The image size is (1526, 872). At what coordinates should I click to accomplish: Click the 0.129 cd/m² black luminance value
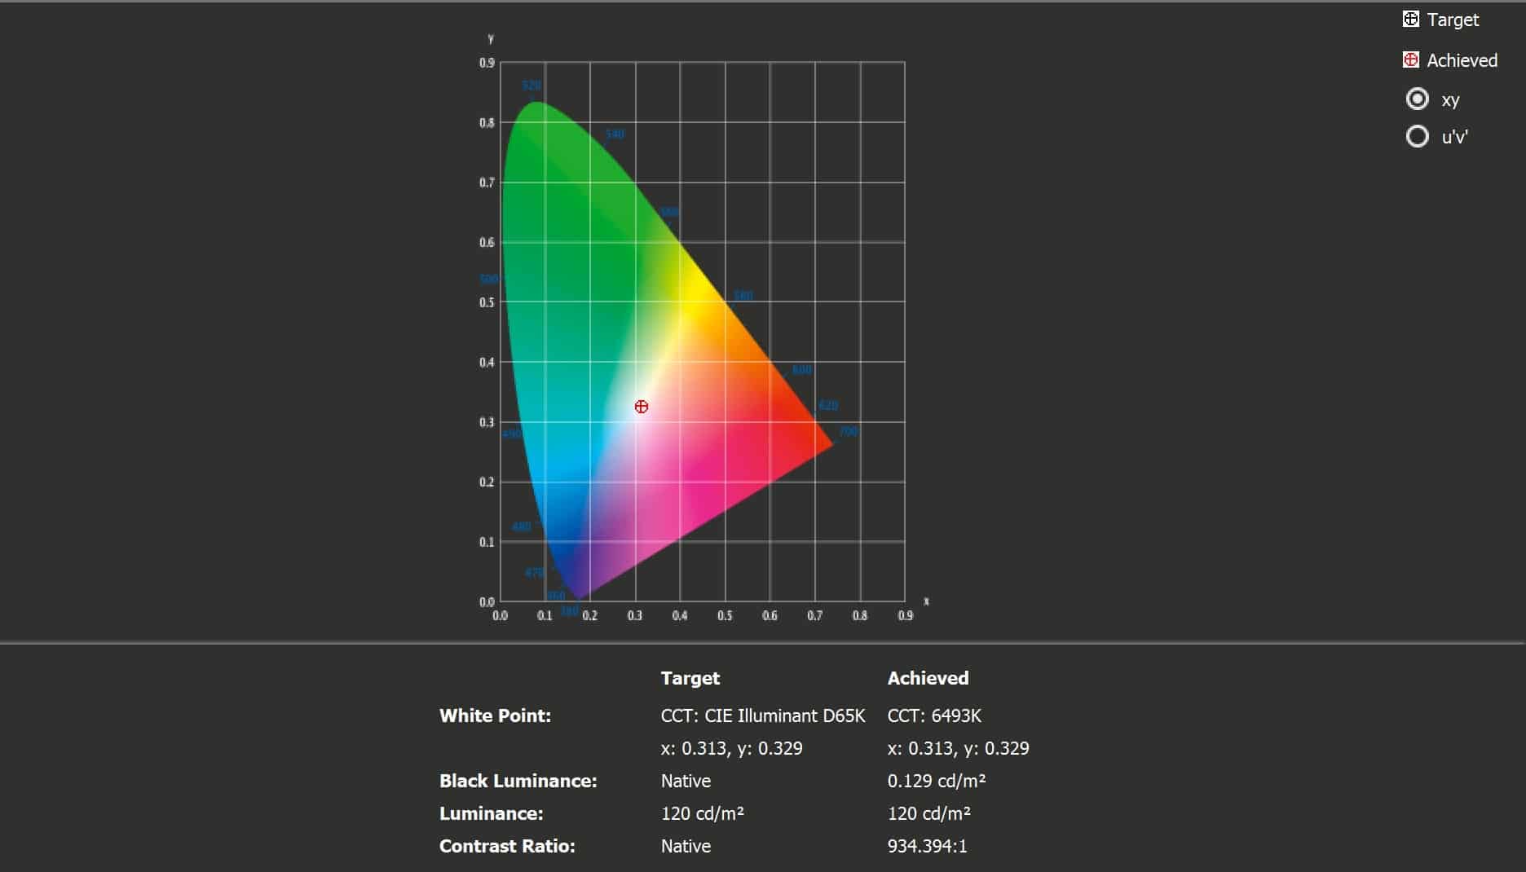pos(937,781)
